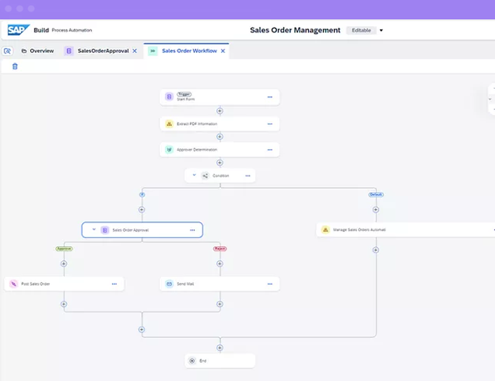Select the Post Sales Order node

(64, 284)
